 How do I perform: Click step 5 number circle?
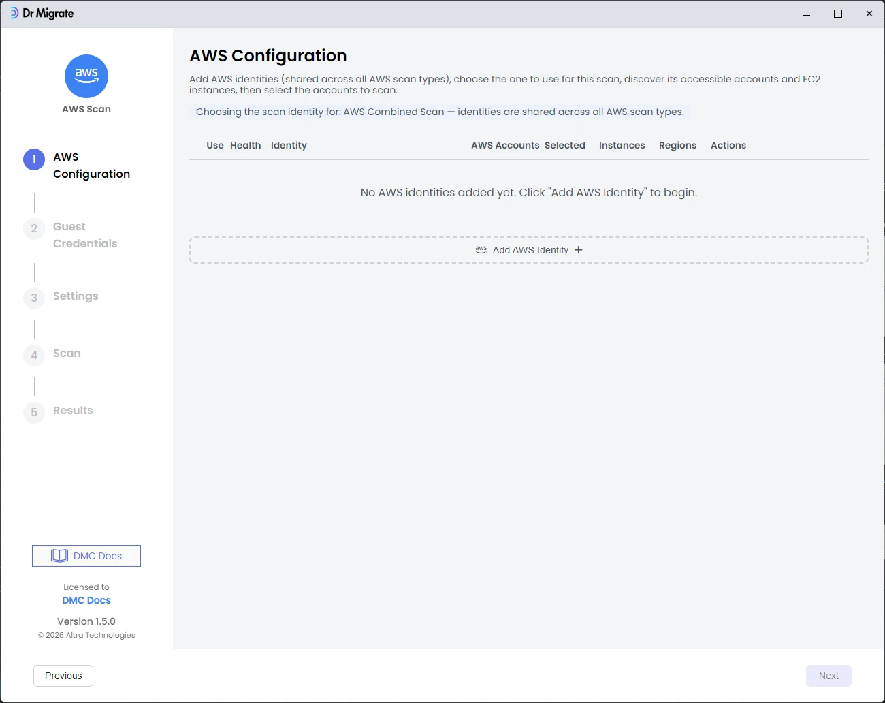[x=34, y=412]
